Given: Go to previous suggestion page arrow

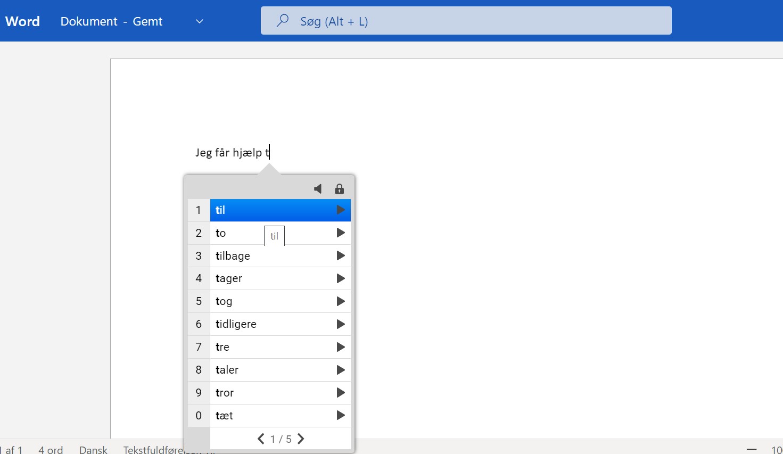Looking at the screenshot, I should [x=261, y=439].
